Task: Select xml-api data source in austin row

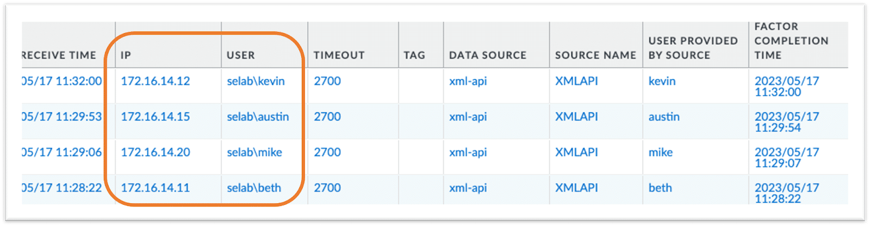Action: click(x=468, y=117)
